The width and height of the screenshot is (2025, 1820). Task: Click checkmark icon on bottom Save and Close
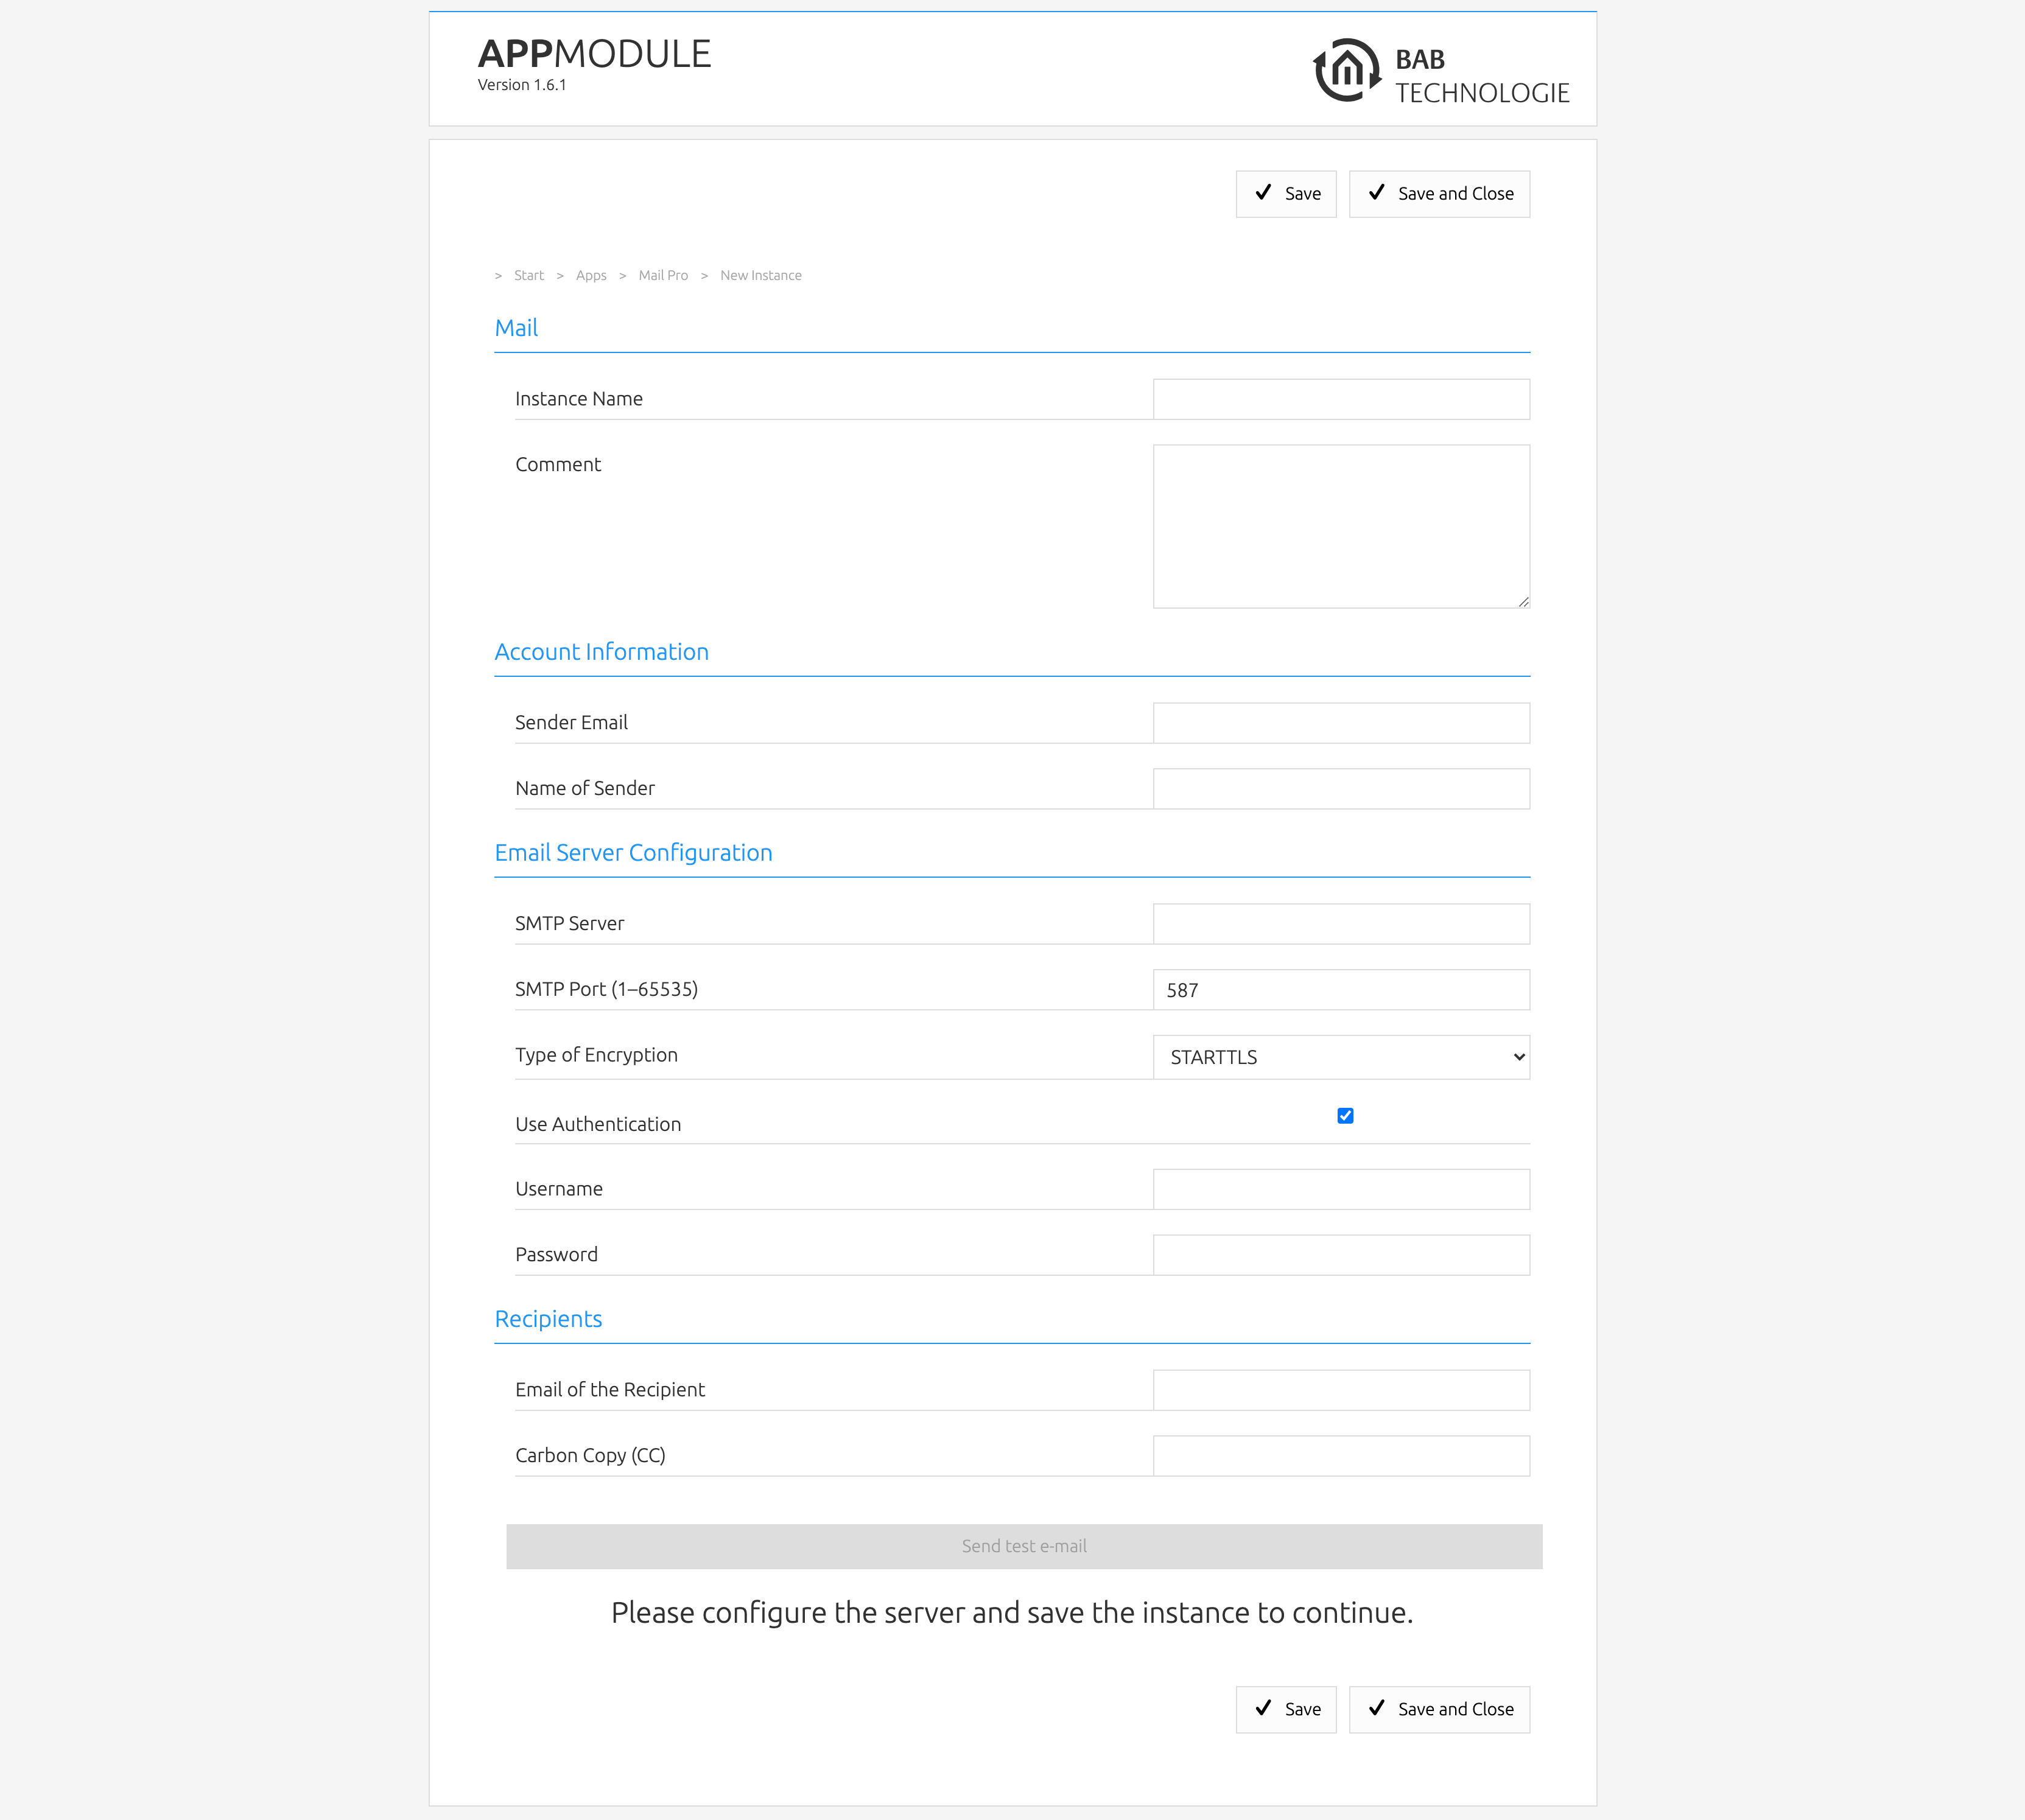tap(1376, 1708)
